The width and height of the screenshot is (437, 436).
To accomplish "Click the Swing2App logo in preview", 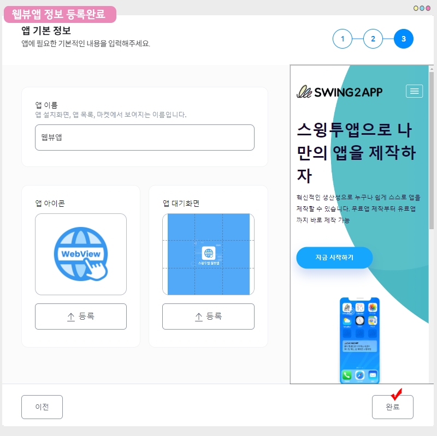I will tap(339, 92).
